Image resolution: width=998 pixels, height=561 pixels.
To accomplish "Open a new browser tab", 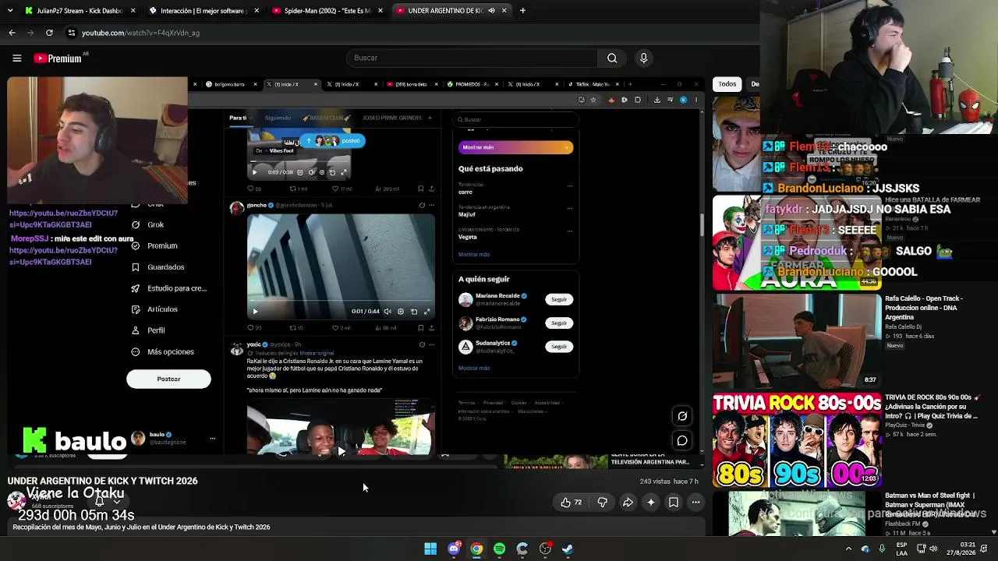I will tap(522, 11).
